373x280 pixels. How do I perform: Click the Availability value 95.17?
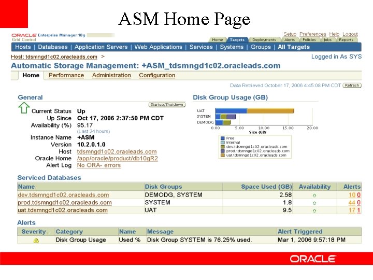click(85, 125)
